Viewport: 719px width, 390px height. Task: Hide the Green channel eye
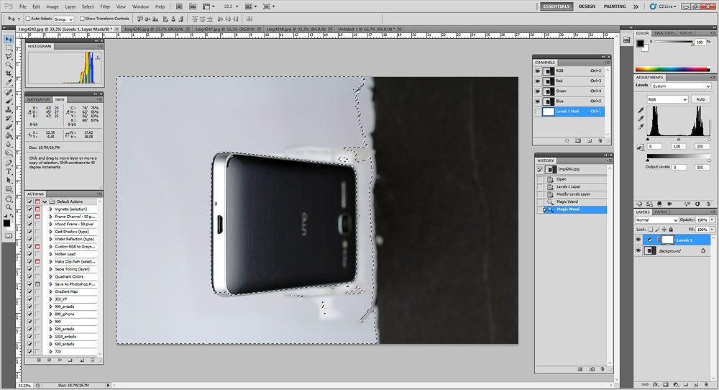537,91
